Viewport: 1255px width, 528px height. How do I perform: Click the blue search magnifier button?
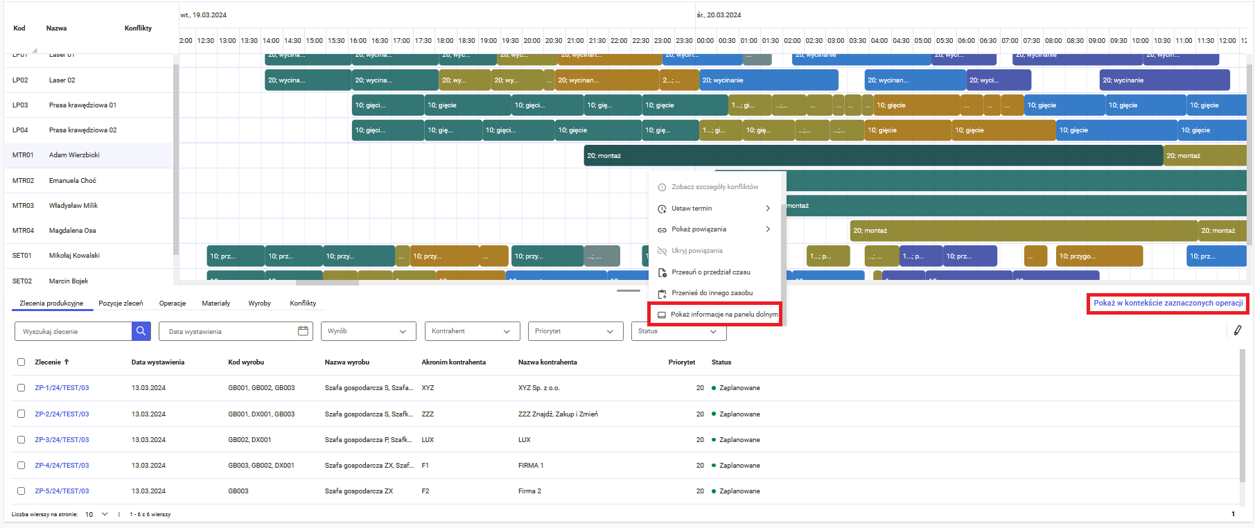point(141,331)
